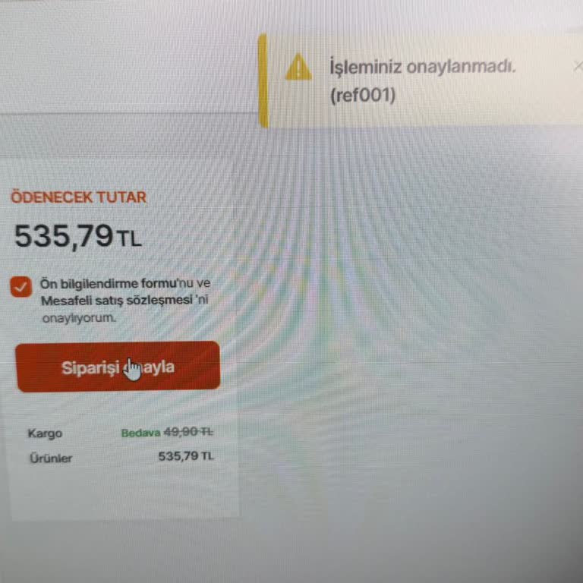Click the ÖDENECEK TUTAR heading

coord(78,197)
